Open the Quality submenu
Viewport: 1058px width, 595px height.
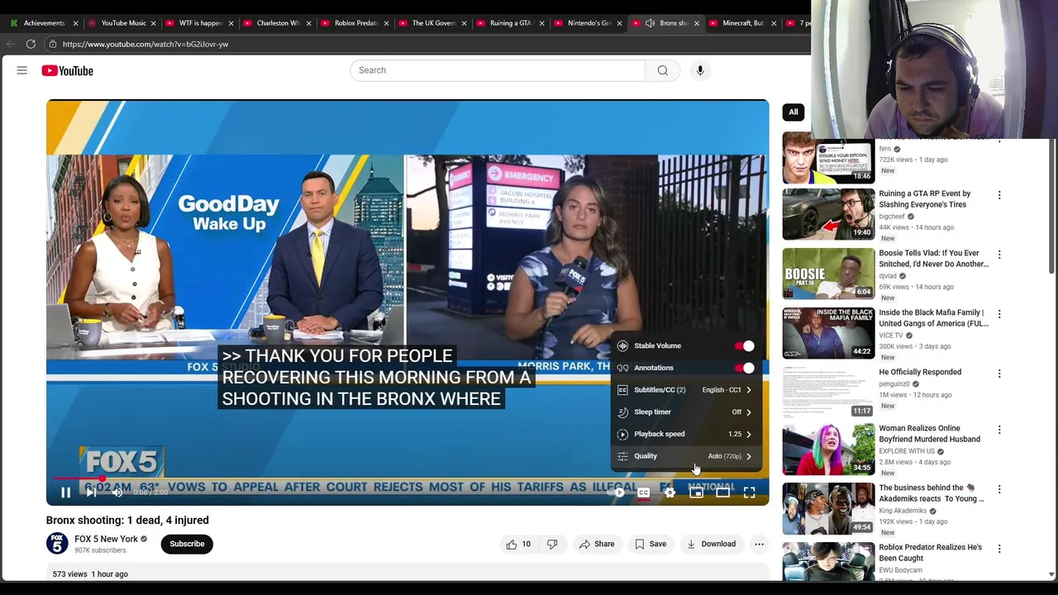pos(685,456)
